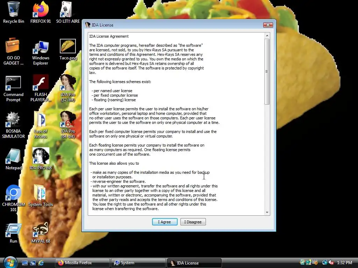Viewport: 358px width, 268px height.
Task: Click the I Disagree button
Action: click(x=193, y=222)
